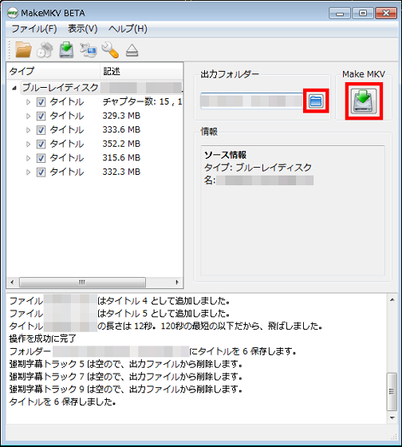Collapse the ブルーレイディスク tree node
Viewport: 402px width, 447px height.
point(14,88)
